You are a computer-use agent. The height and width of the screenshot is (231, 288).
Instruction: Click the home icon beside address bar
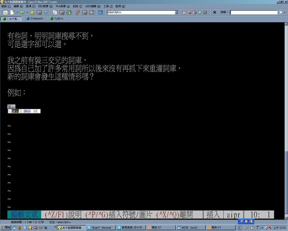(184, 12)
